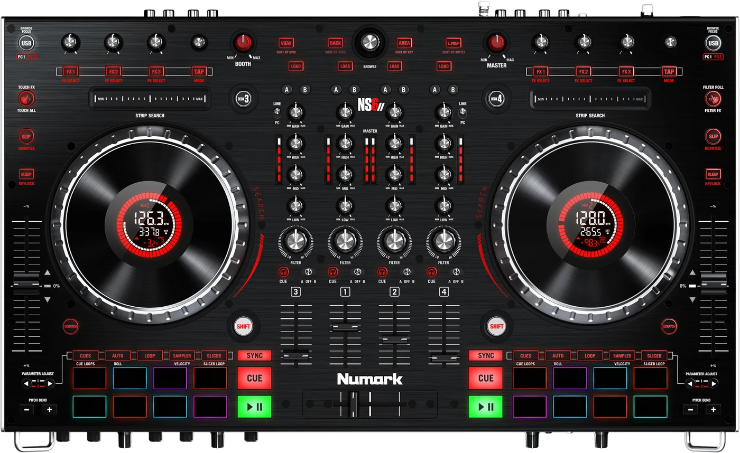Screen dimensions: 740x453
Task: Activate the Filter Roll button
Action: pyautogui.click(x=713, y=98)
